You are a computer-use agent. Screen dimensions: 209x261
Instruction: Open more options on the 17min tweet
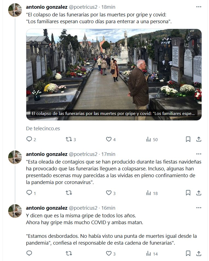[199, 154]
